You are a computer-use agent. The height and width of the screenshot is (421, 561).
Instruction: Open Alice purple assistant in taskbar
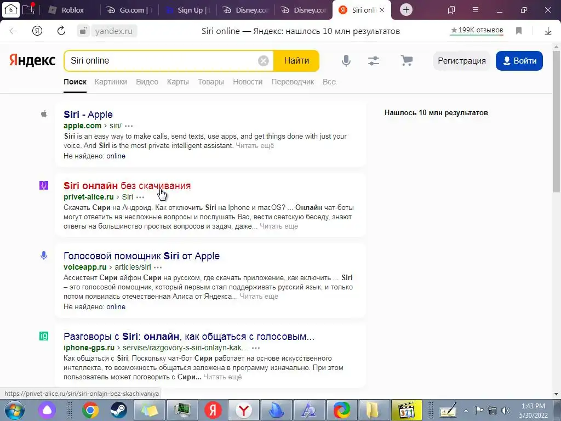tap(47, 410)
